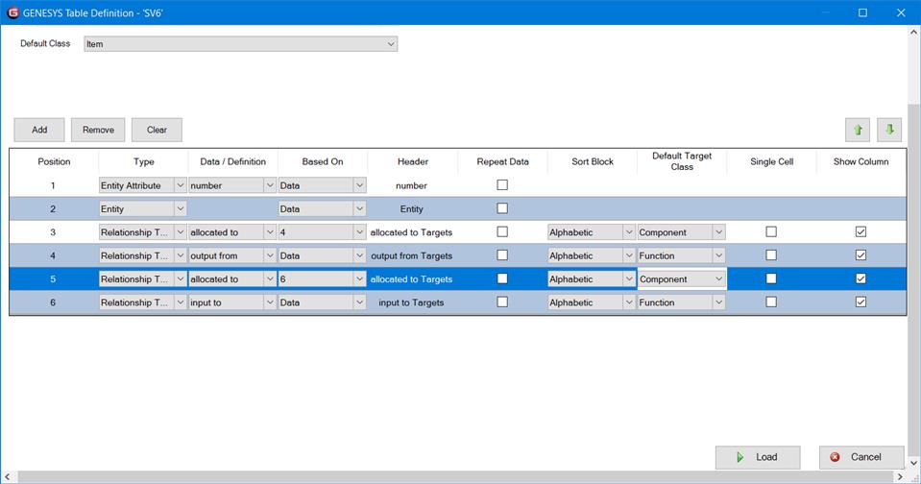Enable Single Cell checkbox in row 4
Screen dimensions: 921x484
(x=770, y=255)
